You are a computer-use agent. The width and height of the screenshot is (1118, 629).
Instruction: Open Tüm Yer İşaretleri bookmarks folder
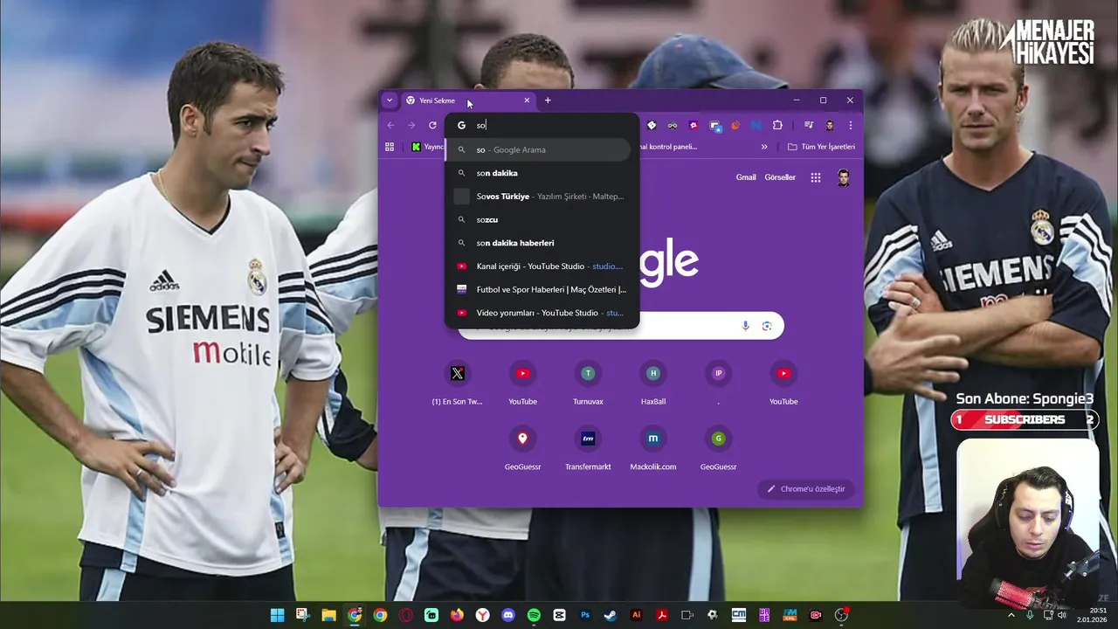point(821,147)
